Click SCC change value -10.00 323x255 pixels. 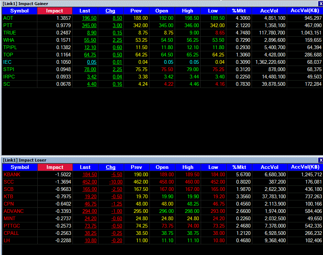click(116, 182)
